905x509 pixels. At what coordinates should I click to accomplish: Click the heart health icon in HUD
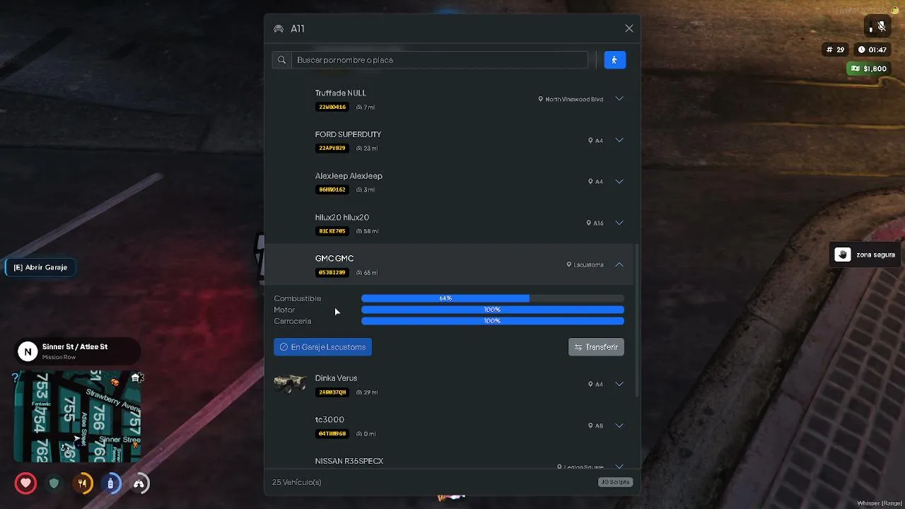[x=25, y=484]
